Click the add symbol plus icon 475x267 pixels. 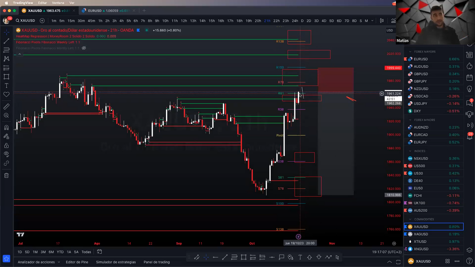click(42, 21)
